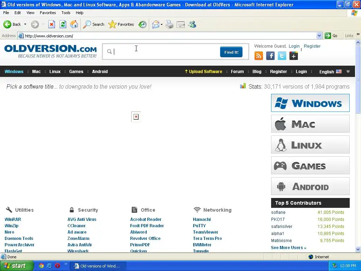The image size is (361, 271).
Task: Select the Games tab in site navigation
Action: (x=76, y=71)
